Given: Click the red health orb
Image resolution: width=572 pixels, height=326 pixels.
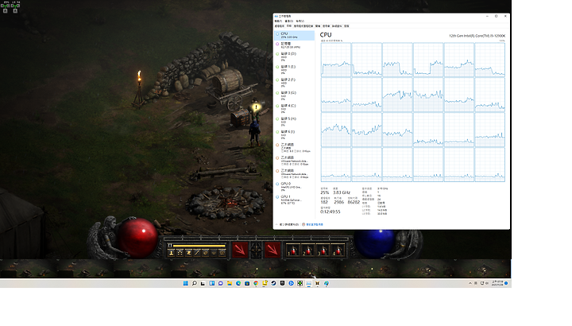Looking at the screenshot, I should [x=137, y=237].
